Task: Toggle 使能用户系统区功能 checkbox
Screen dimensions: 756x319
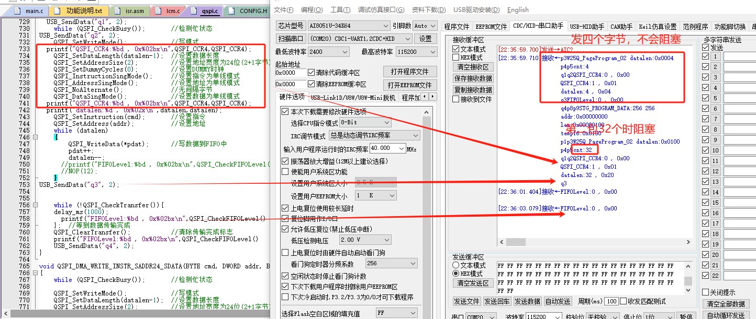Action: [285, 171]
